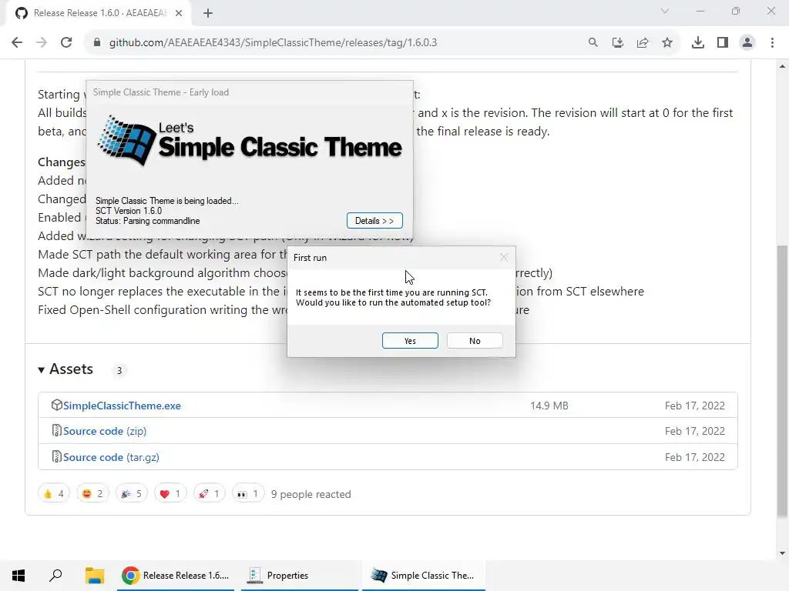The height and width of the screenshot is (591, 789).
Task: Click Yes in the First run dialog
Action: [410, 341]
